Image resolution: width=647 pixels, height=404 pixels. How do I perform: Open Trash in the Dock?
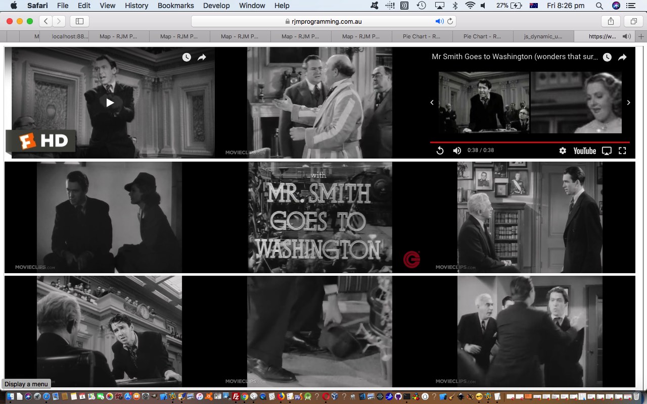click(636, 396)
